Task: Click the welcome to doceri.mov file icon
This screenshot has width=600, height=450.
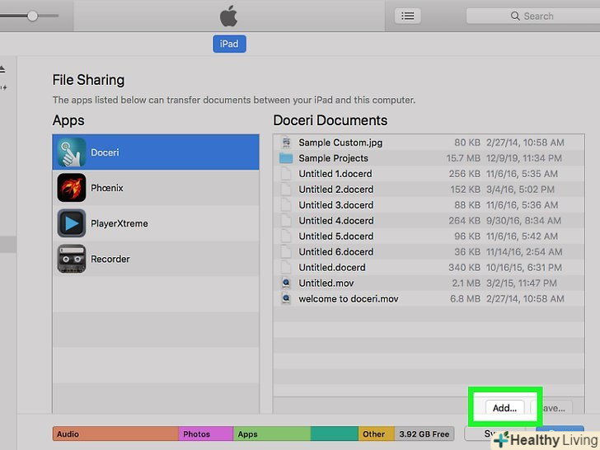Action: (x=286, y=298)
